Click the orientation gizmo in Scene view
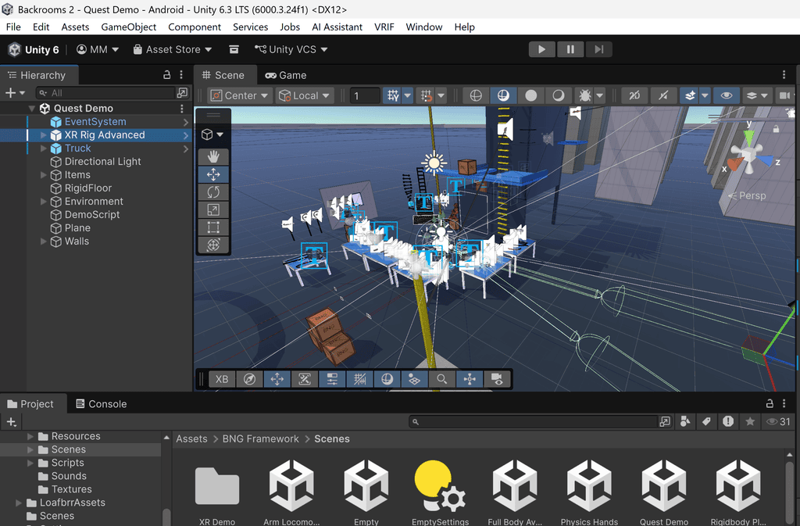The height and width of the screenshot is (526, 800). 749,154
